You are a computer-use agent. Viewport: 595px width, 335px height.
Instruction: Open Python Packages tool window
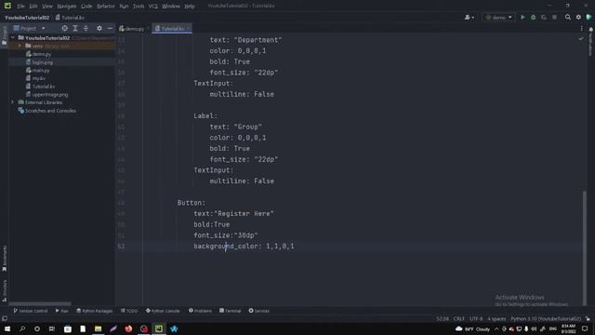[94, 311]
